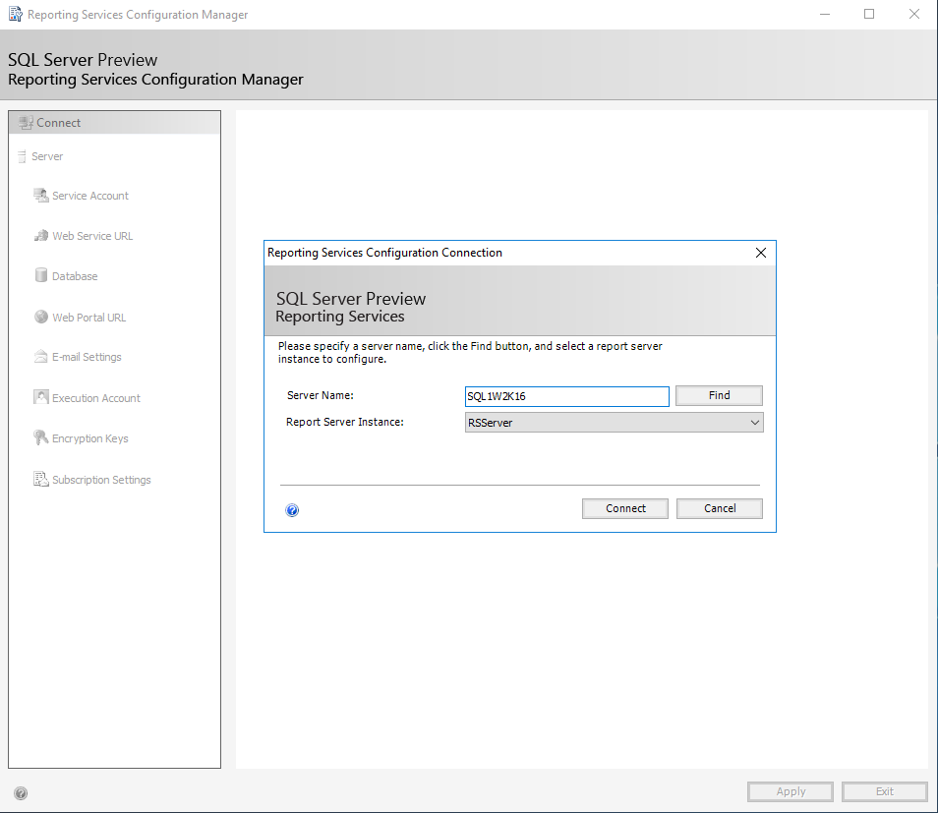The width and height of the screenshot is (938, 813).
Task: Open the Web Portal URL page label
Action: pos(89,318)
